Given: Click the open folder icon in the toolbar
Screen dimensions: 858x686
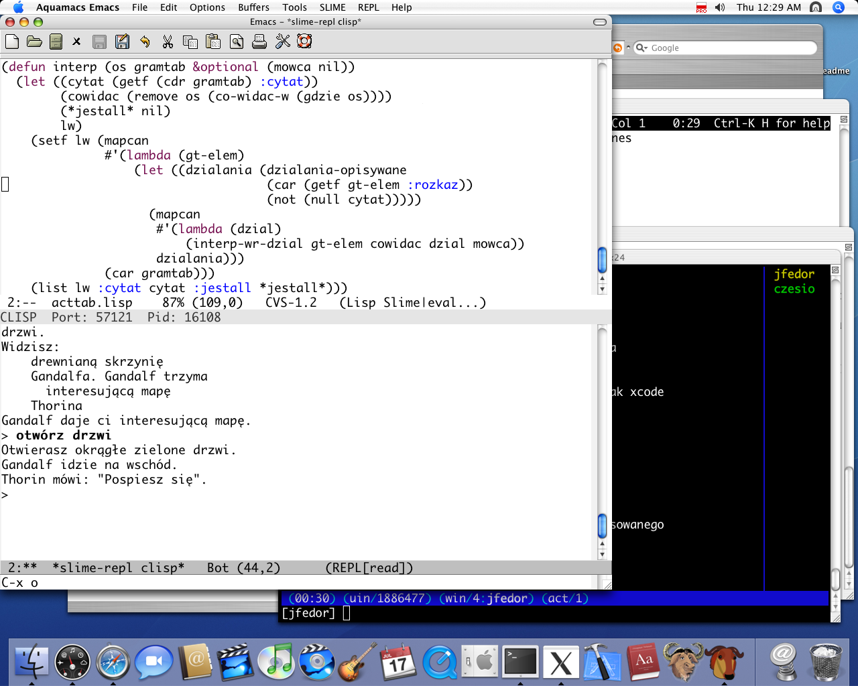Looking at the screenshot, I should (x=34, y=42).
